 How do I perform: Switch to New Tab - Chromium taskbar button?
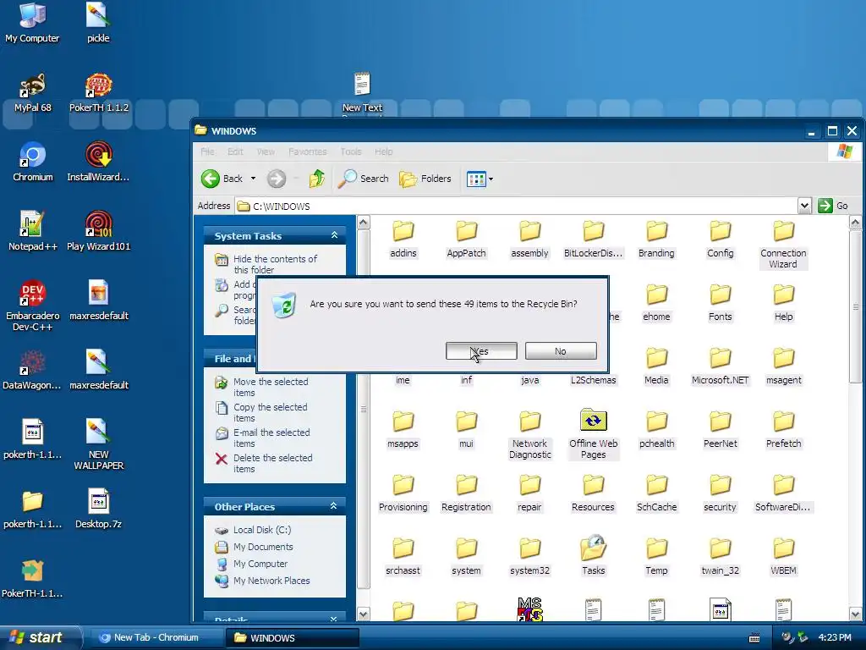click(x=156, y=637)
